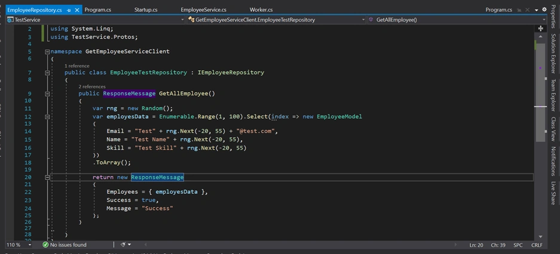Click the class icon beside GetEmployeeServiceClient.EmployeeTestRepository

(191, 20)
